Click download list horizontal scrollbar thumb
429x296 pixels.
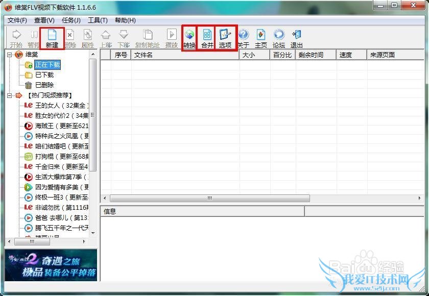coord(210,198)
